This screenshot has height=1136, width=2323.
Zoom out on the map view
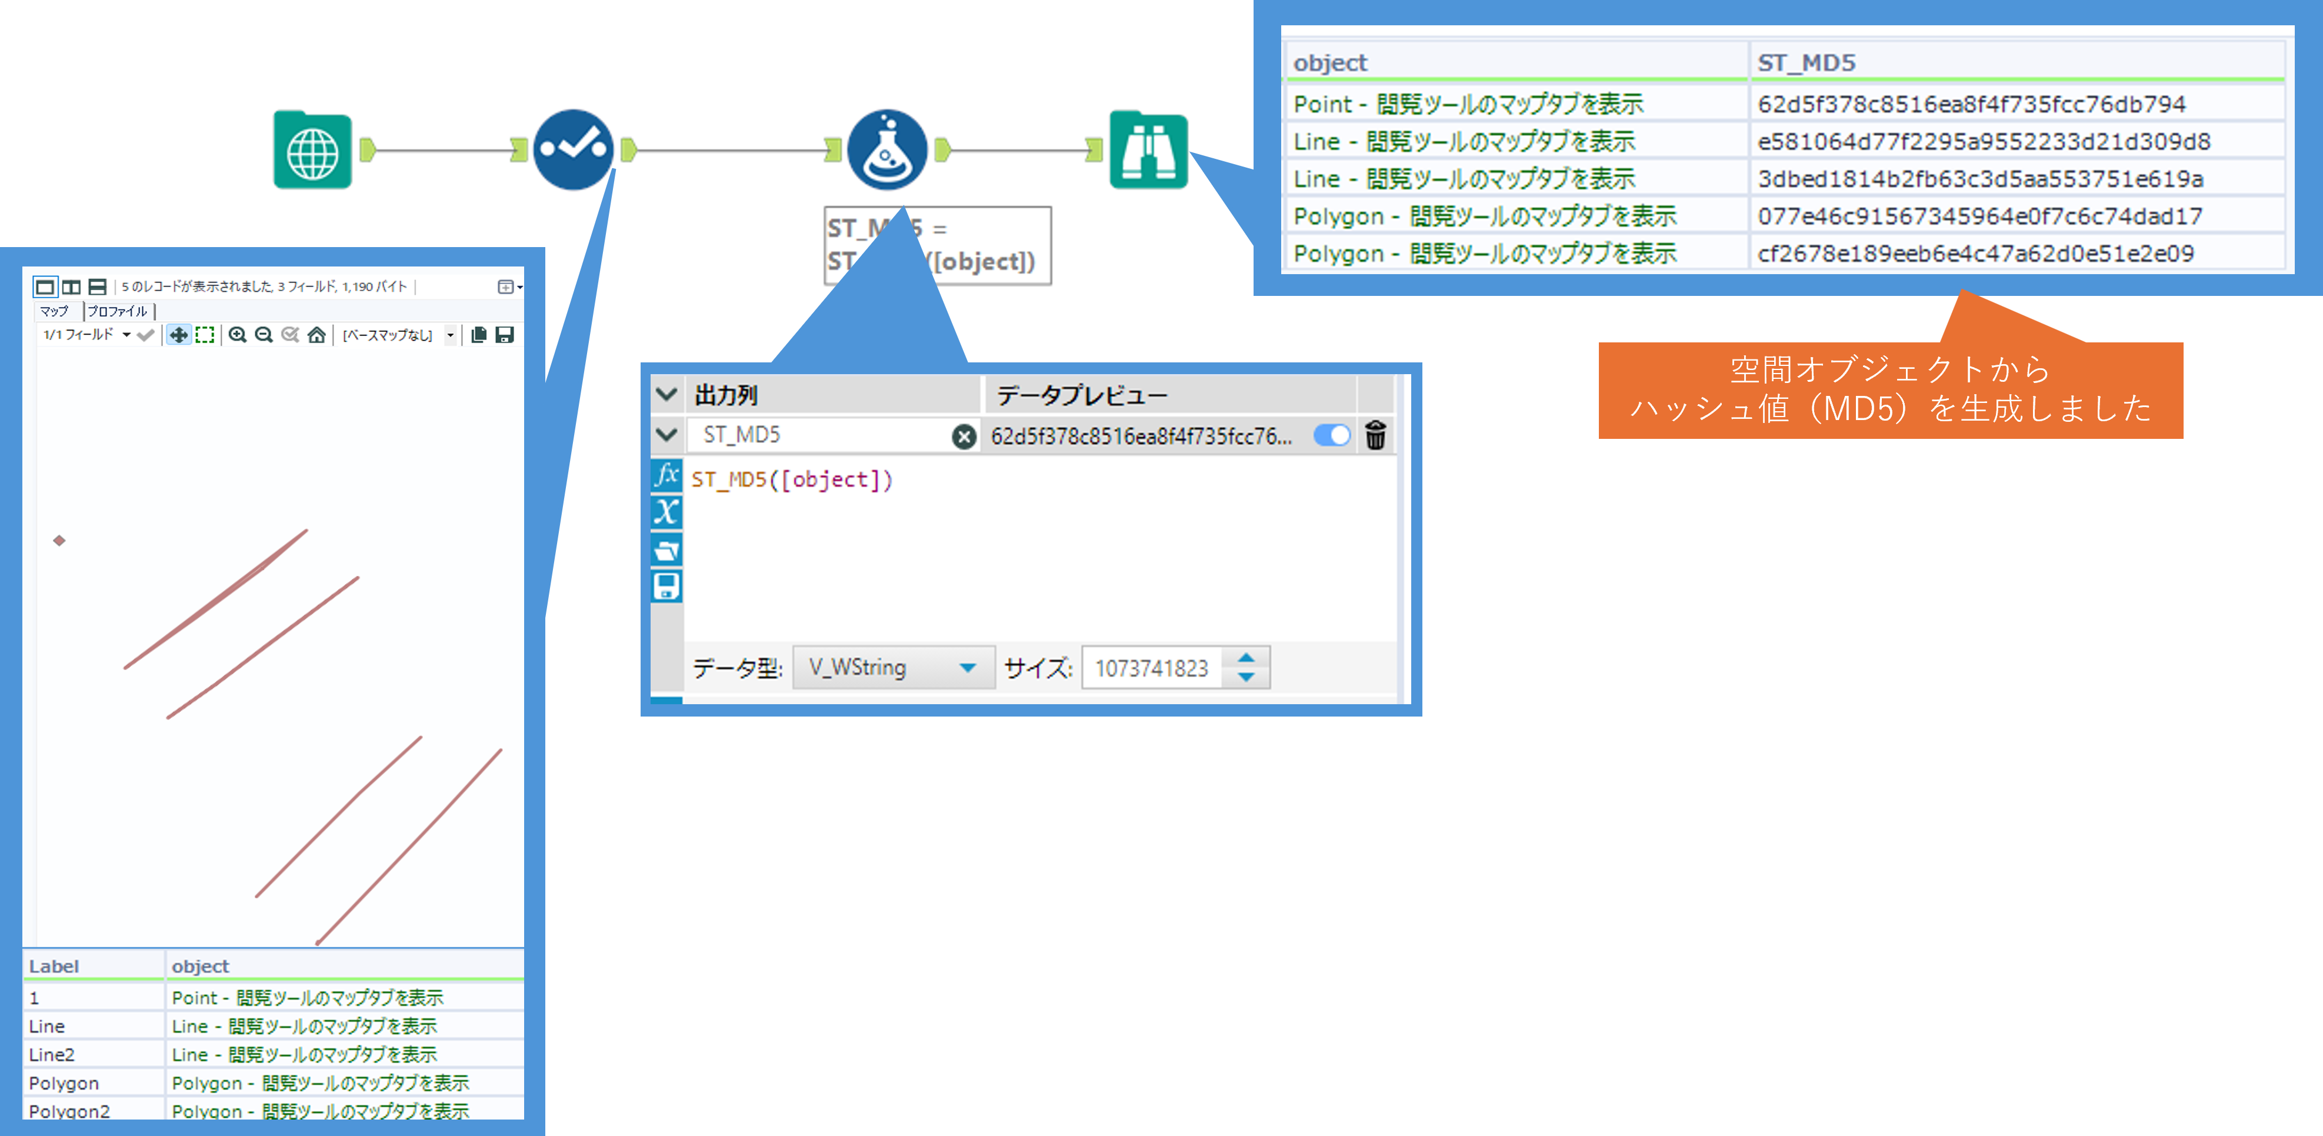coord(264,335)
